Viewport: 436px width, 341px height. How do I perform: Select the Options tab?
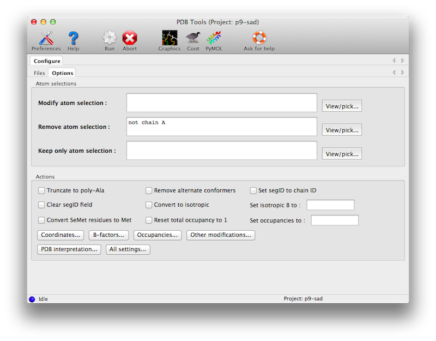[x=62, y=73]
